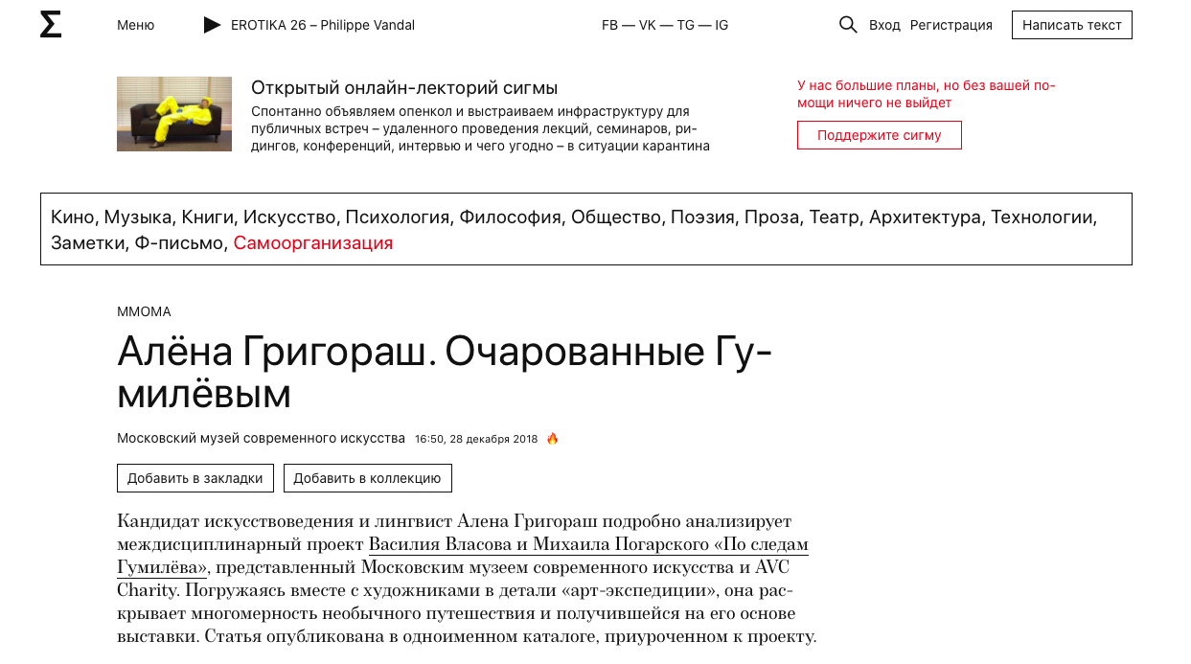Visit the IG social link
Viewport: 1191px width, 664px height.
coord(721,25)
